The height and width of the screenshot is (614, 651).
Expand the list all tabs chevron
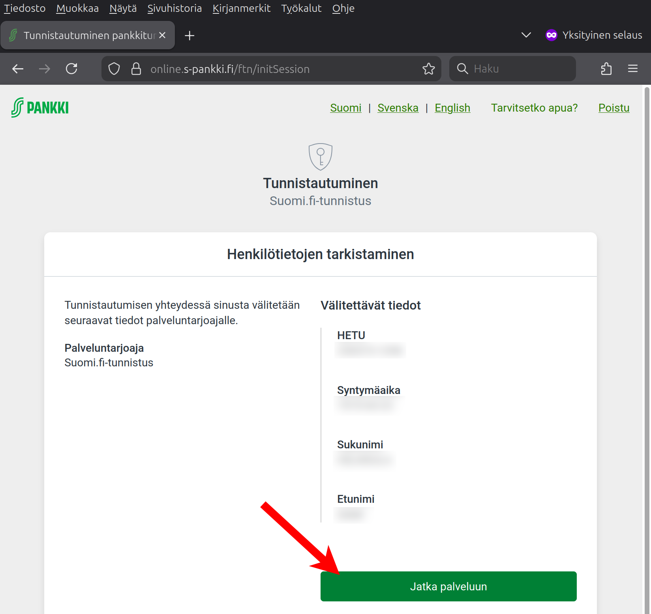pyautogui.click(x=526, y=35)
